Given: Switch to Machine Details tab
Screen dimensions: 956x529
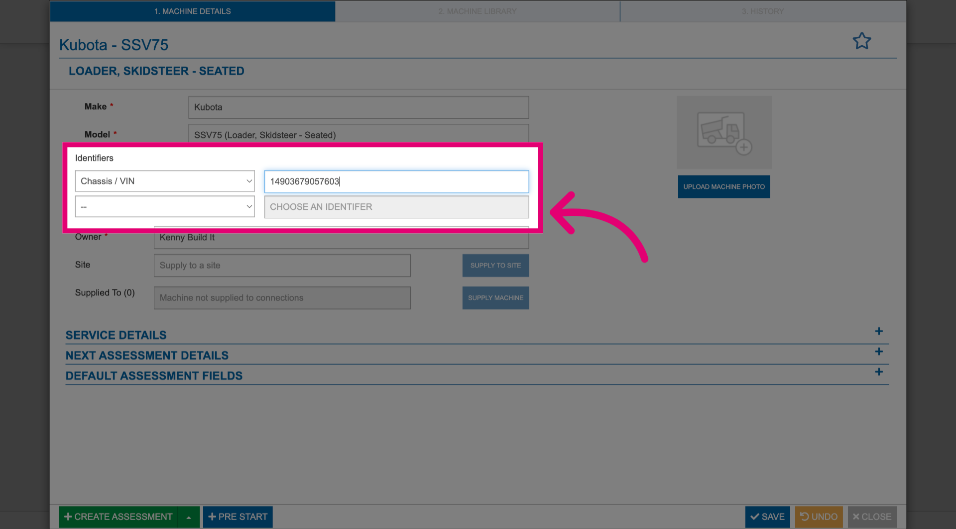Looking at the screenshot, I should 193,11.
